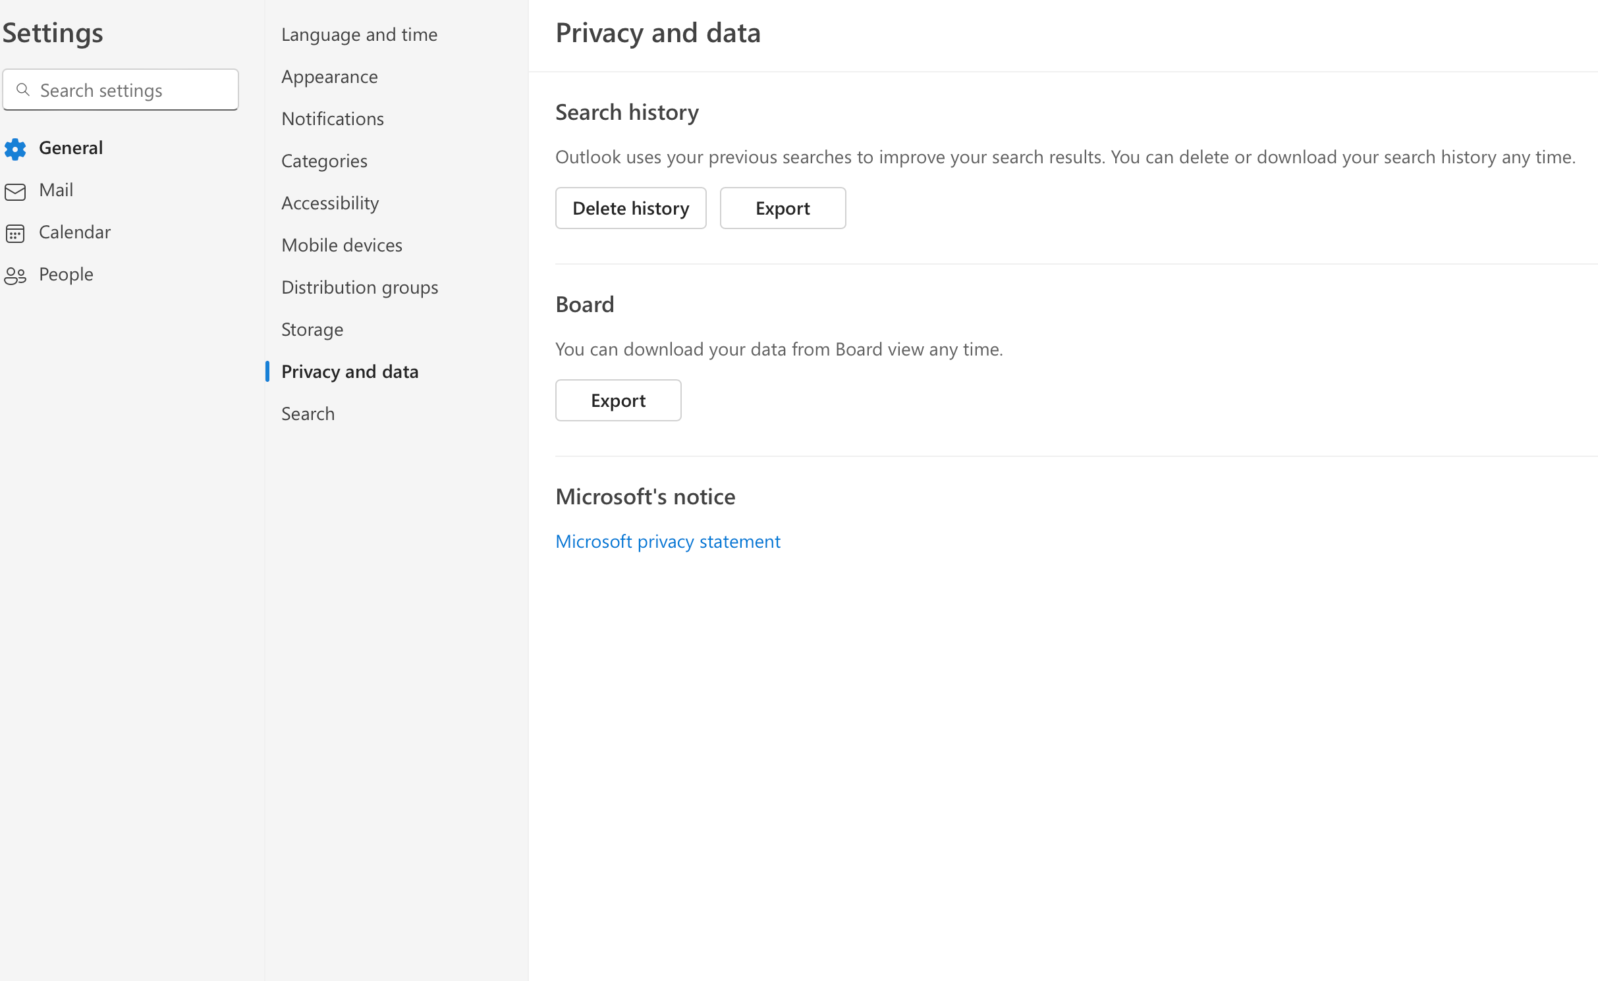This screenshot has width=1598, height=981.
Task: Open the Appearance section
Action: tap(329, 76)
